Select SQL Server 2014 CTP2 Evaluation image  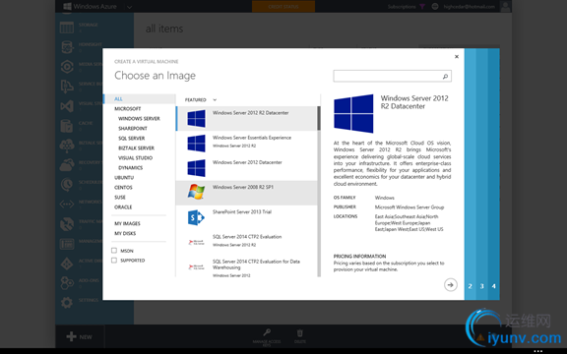coord(247,242)
